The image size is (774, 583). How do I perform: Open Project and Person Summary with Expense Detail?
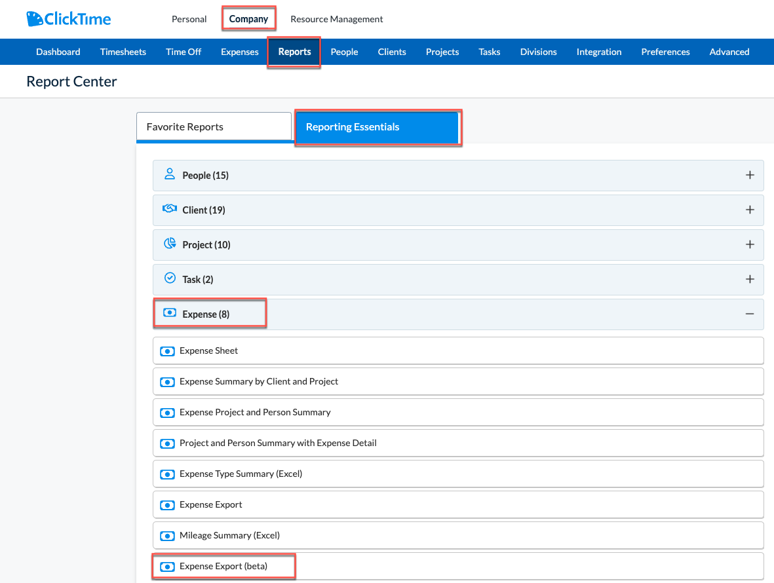[x=458, y=443]
